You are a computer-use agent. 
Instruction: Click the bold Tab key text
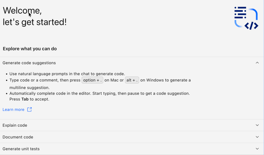[25, 99]
